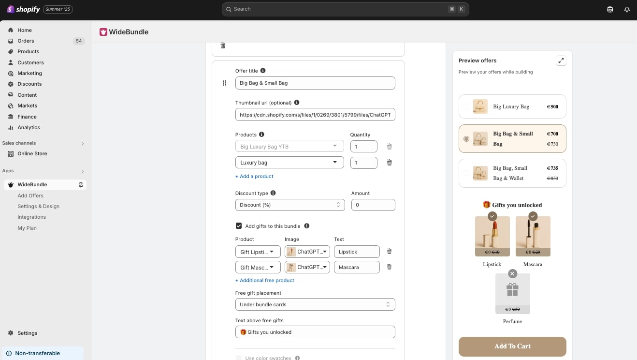Click the Summer '25 badge
Image resolution: width=637 pixels, height=360 pixels.
(x=58, y=9)
